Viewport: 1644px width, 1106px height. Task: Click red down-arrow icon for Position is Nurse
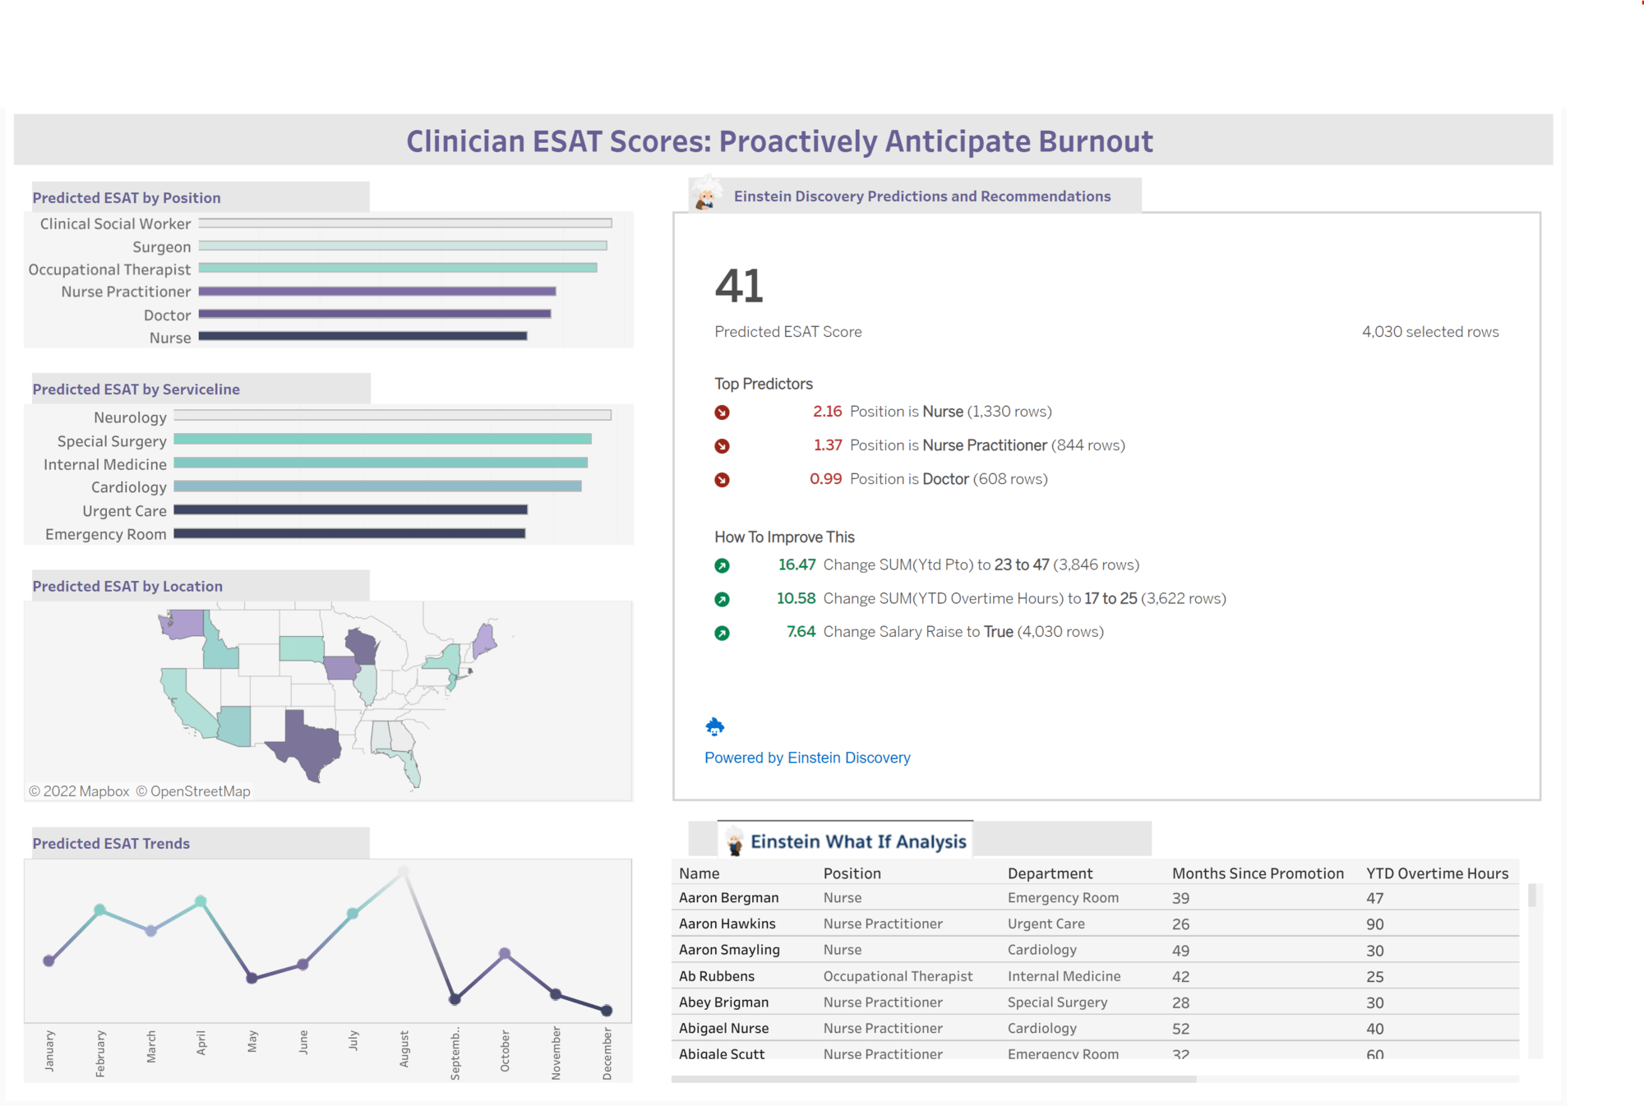pos(722,412)
